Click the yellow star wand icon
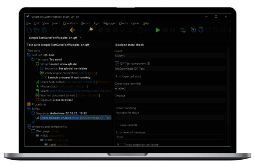255x164 pixels. [91, 30]
